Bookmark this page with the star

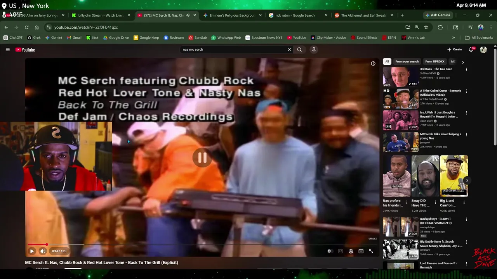[426, 27]
